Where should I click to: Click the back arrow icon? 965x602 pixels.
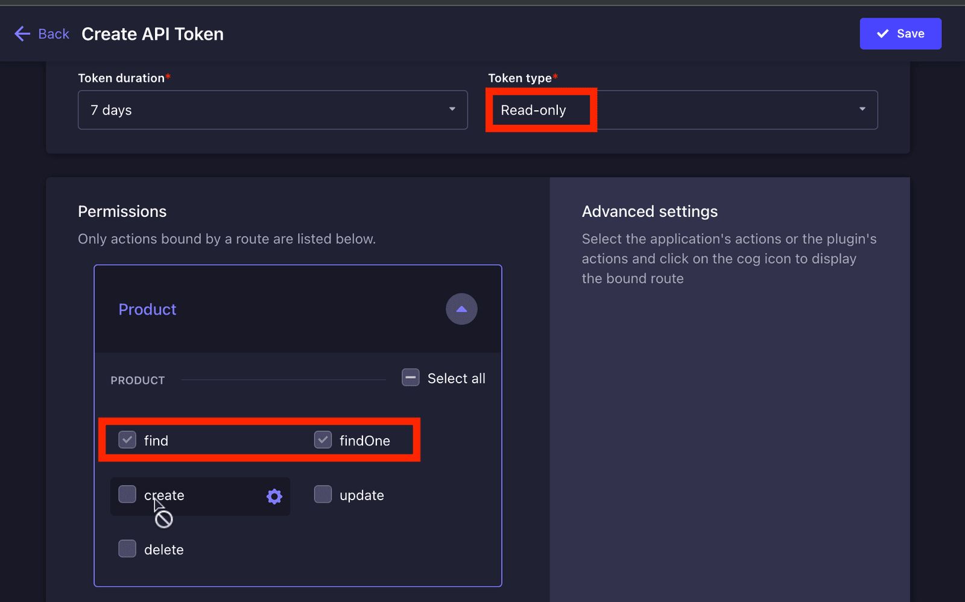22,34
